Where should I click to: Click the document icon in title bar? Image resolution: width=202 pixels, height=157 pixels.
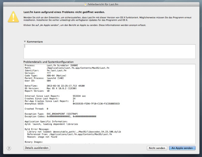click(85, 4)
